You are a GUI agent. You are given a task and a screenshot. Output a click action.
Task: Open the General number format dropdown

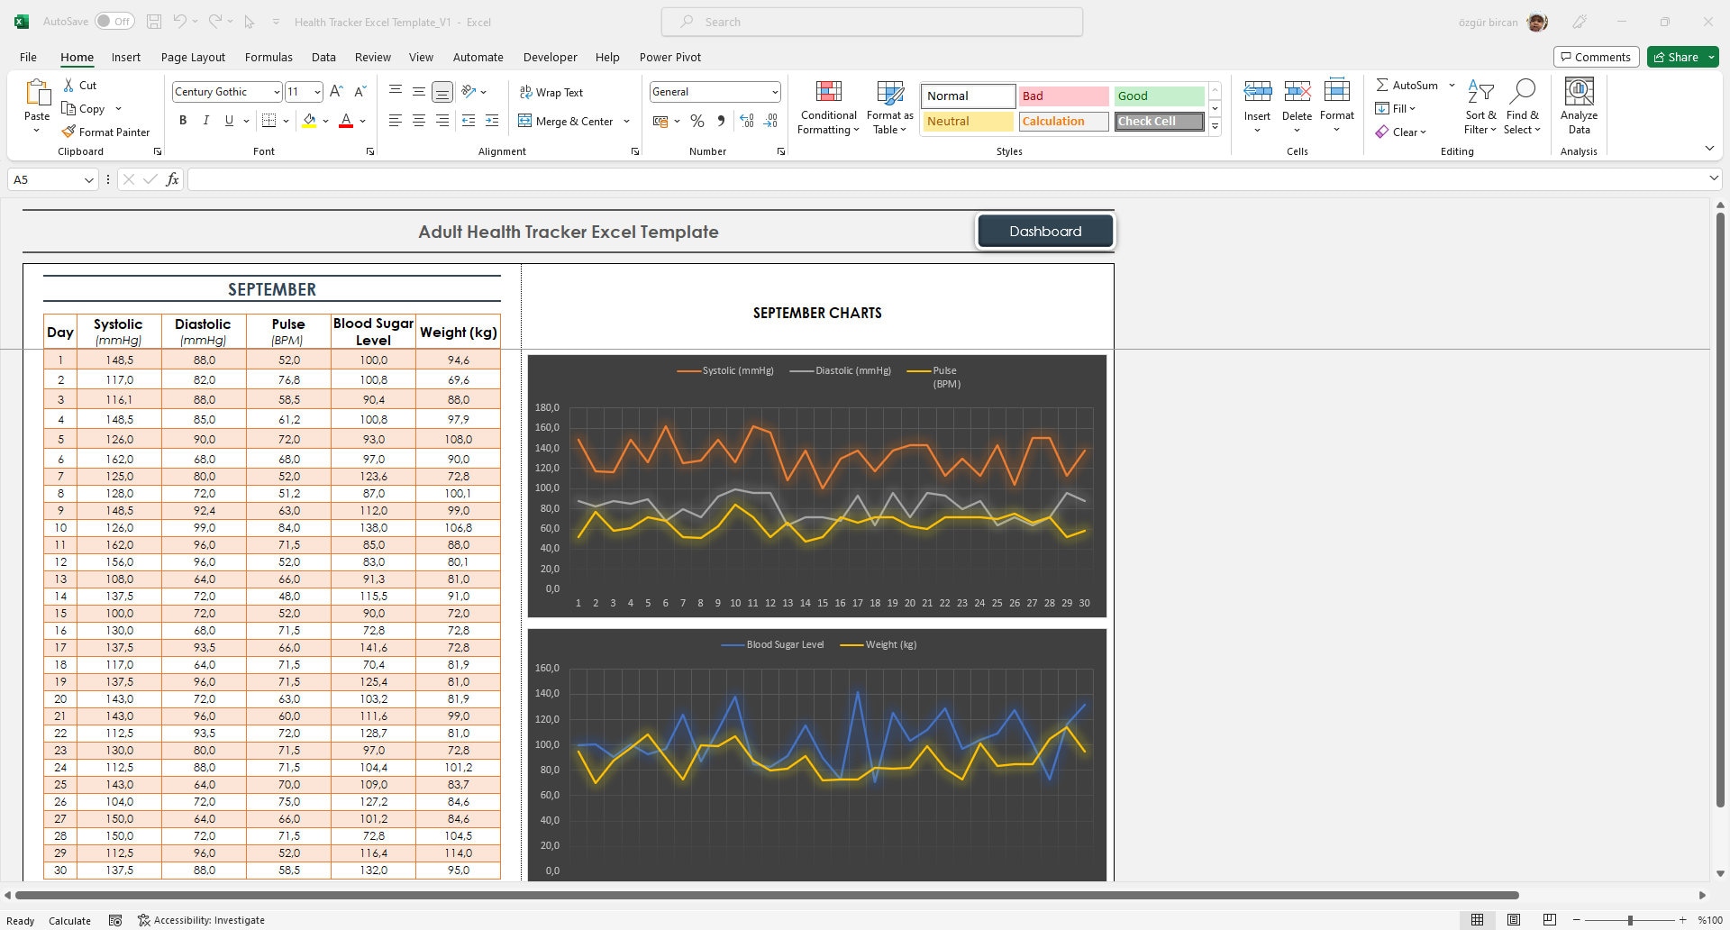775,91
